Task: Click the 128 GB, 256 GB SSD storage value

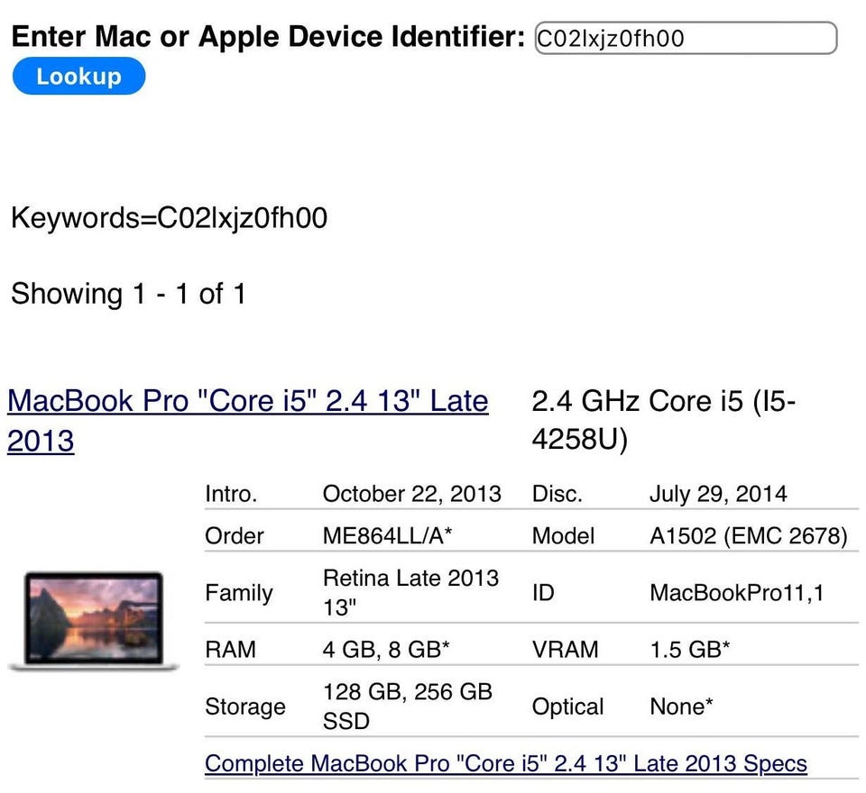Action: [407, 706]
